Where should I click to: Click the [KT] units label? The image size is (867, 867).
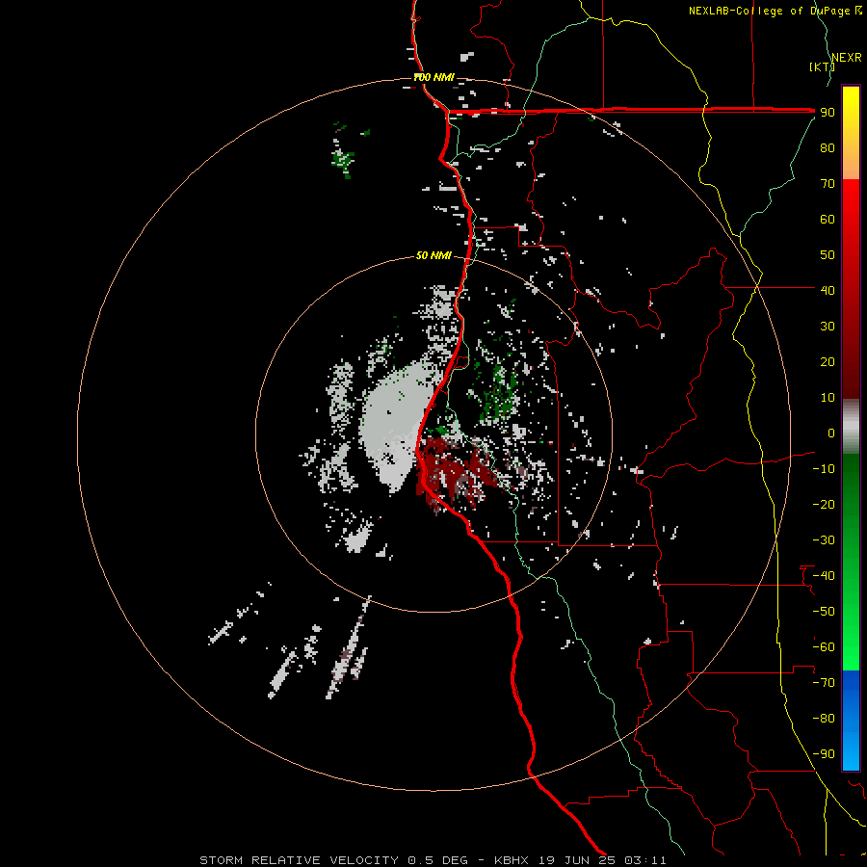[822, 66]
